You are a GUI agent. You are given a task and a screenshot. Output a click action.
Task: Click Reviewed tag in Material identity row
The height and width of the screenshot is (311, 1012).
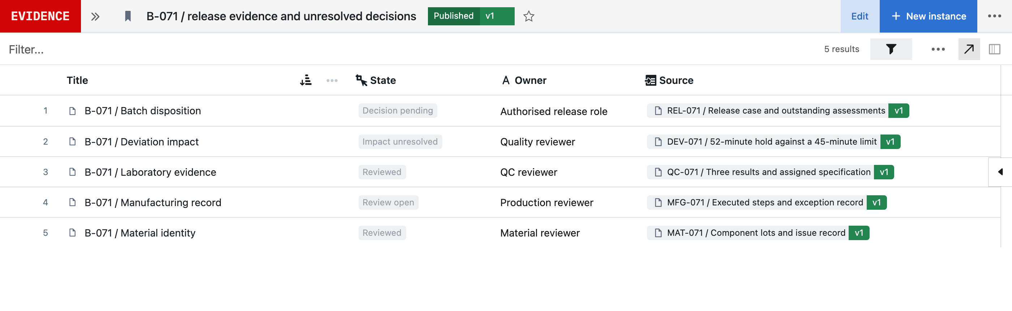pyautogui.click(x=382, y=233)
